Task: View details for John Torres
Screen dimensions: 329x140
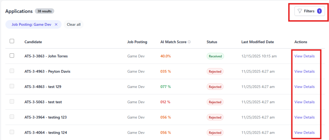Action: pos(305,56)
